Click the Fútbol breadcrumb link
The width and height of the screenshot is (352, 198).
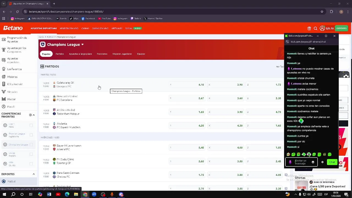pyautogui.click(x=50, y=37)
